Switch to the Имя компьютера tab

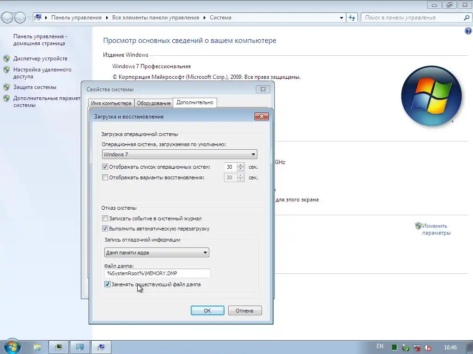(x=111, y=103)
